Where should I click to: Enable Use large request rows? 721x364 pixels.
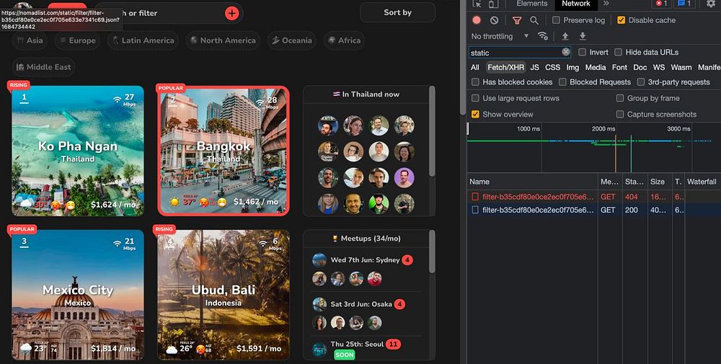click(475, 98)
